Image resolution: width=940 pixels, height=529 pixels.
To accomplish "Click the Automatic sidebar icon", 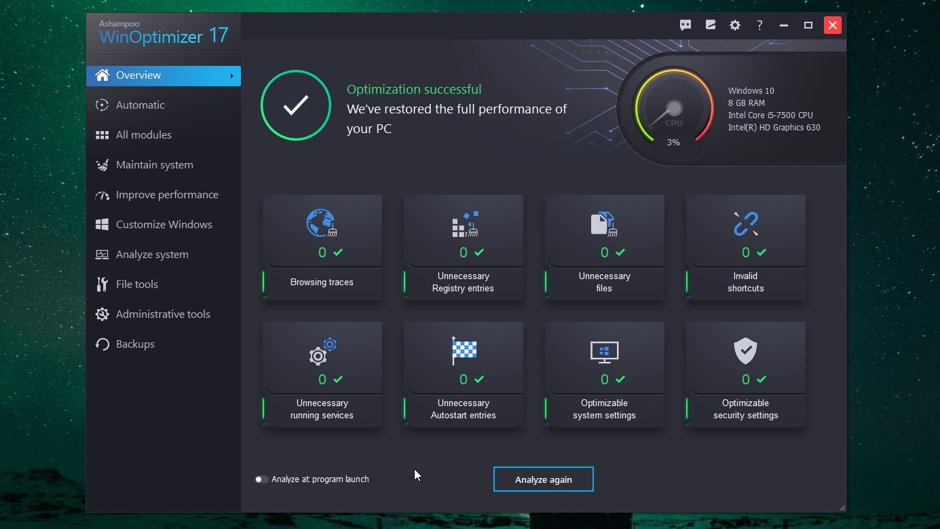I will (102, 105).
